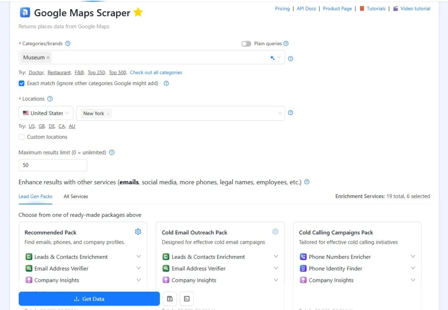The image size is (448, 310).
Task: Try the AU country suggestion
Action: [72, 126]
